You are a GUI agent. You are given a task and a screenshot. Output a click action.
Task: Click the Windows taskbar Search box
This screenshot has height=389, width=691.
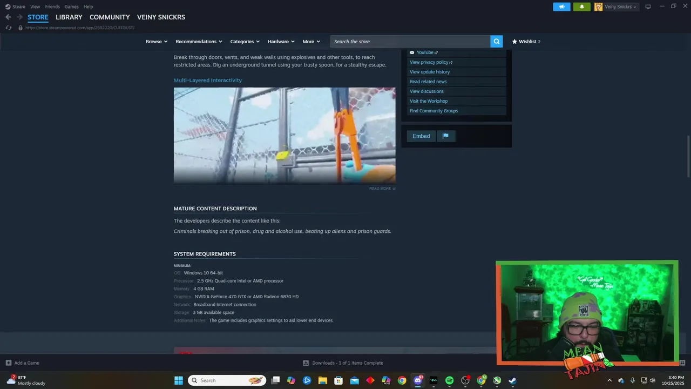(x=227, y=380)
